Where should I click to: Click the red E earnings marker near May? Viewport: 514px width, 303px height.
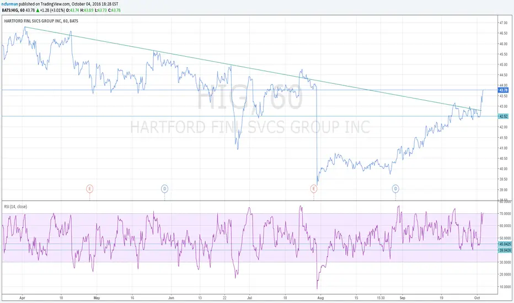click(89, 188)
